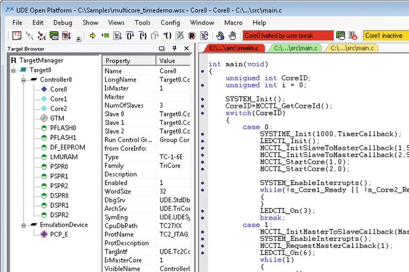Click the Property column header
The width and height of the screenshot is (409, 272).
(x=129, y=61)
